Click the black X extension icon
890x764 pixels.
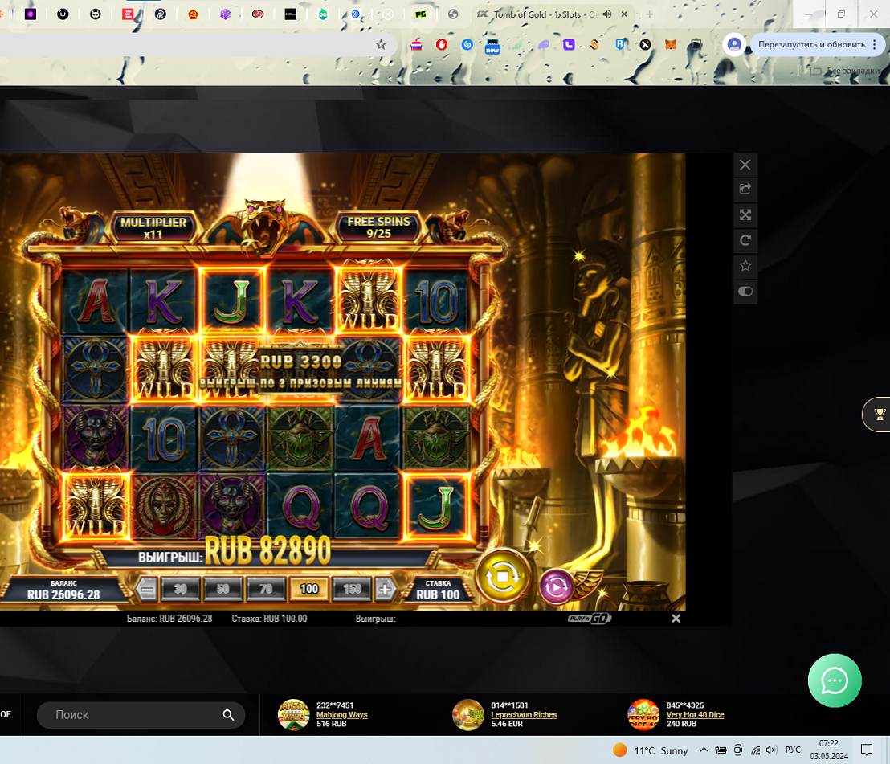(x=645, y=44)
